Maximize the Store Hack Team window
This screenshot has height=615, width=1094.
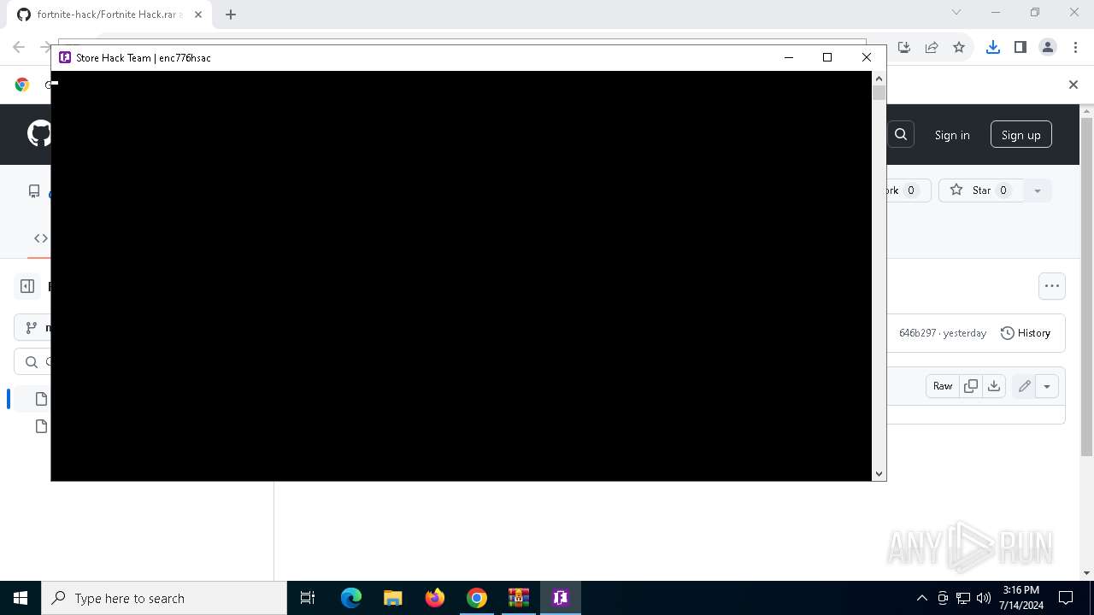coord(826,57)
